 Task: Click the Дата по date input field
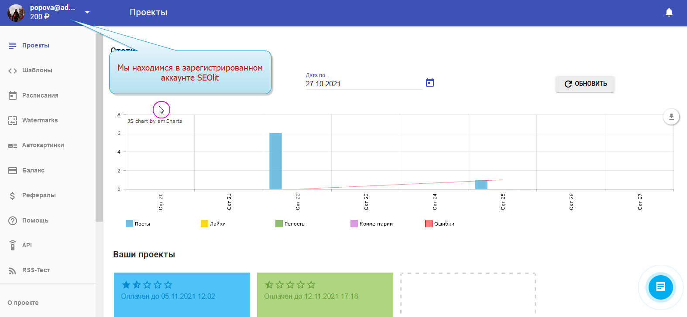click(x=363, y=84)
